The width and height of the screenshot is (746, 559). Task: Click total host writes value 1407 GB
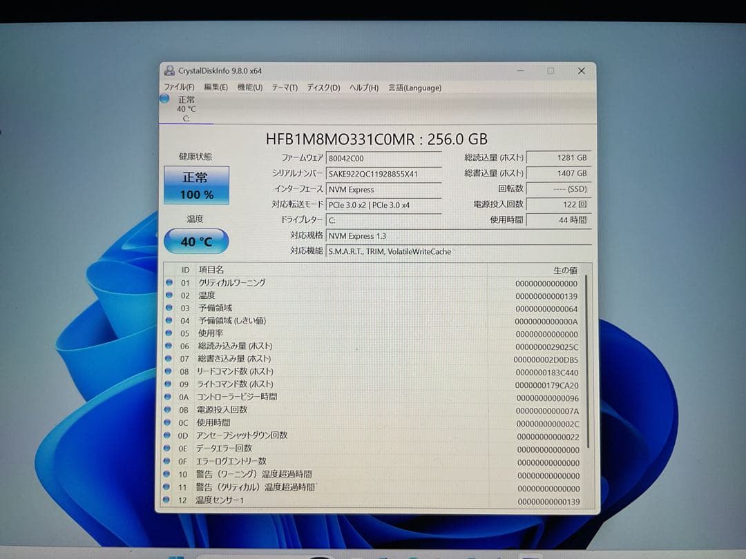coord(559,173)
